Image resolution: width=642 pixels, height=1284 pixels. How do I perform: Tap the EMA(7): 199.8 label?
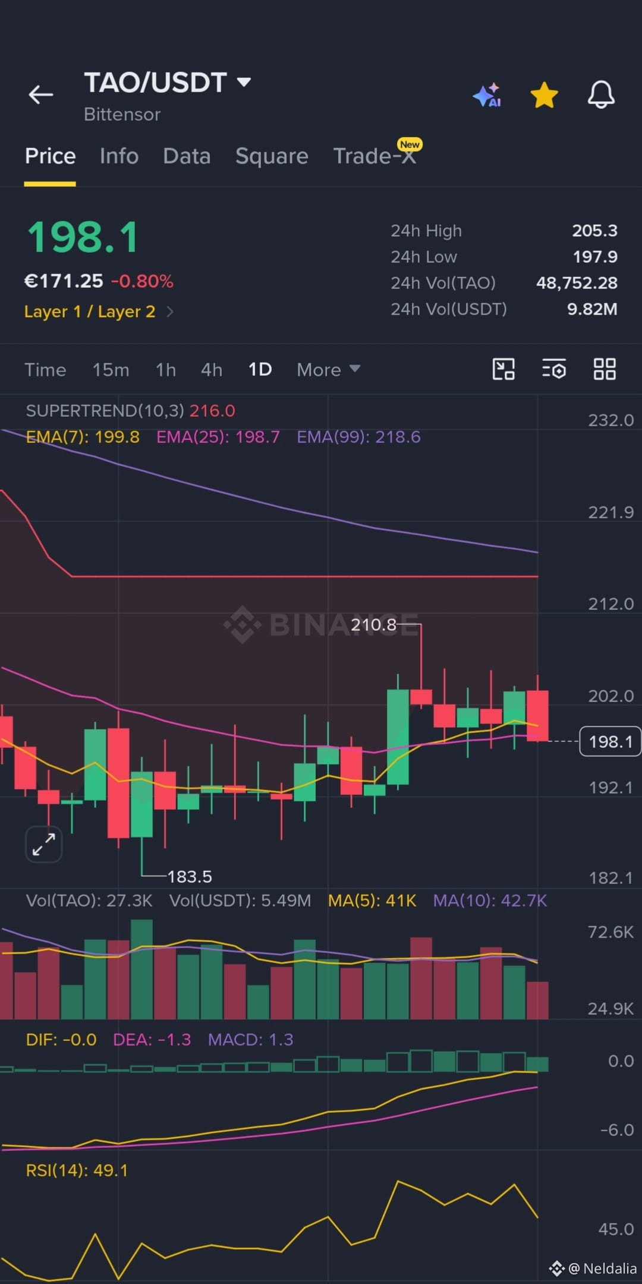pos(83,437)
